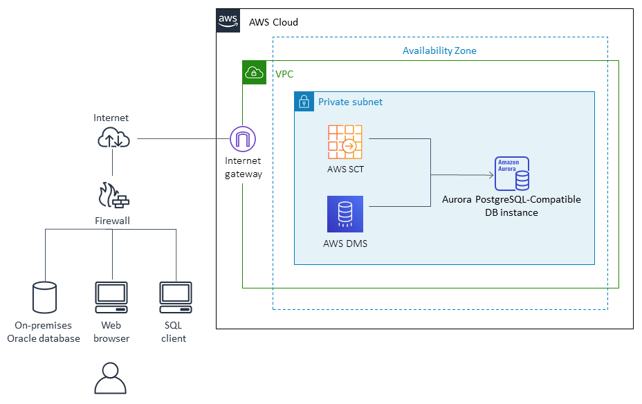Select the AWS DMS service icon
The width and height of the screenshot is (642, 404).
tap(345, 214)
